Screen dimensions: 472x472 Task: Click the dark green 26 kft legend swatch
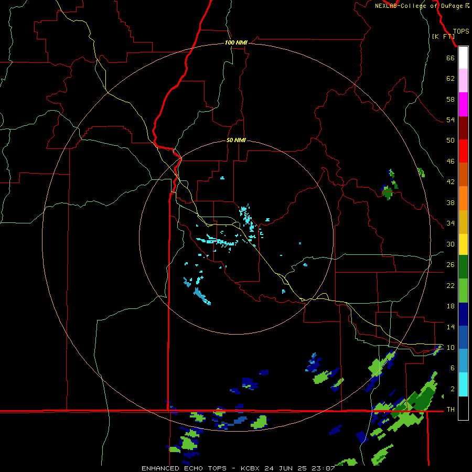(x=463, y=267)
